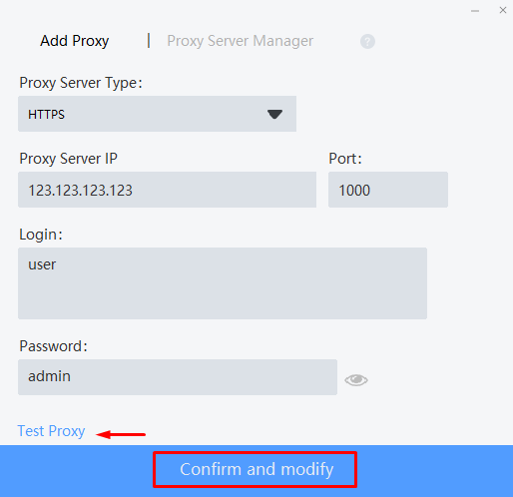513x497 pixels.
Task: Select the Port input field
Action: [x=388, y=190]
